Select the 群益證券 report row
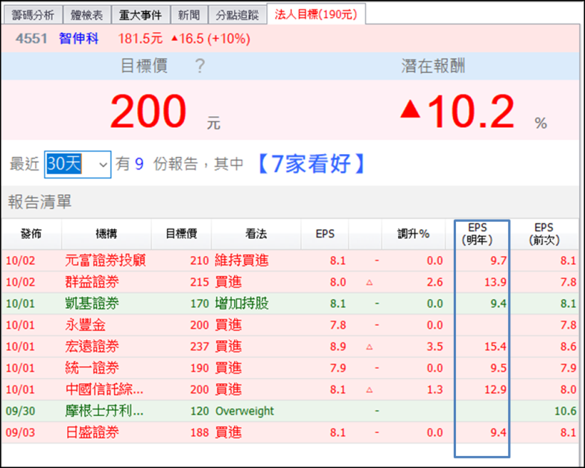585x468 pixels. click(x=290, y=282)
